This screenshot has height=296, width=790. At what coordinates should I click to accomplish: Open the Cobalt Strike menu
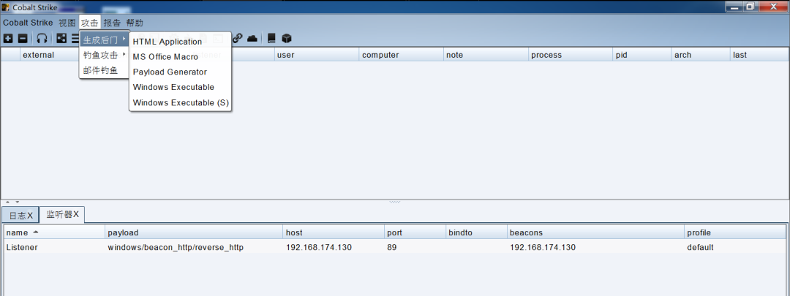[28, 23]
